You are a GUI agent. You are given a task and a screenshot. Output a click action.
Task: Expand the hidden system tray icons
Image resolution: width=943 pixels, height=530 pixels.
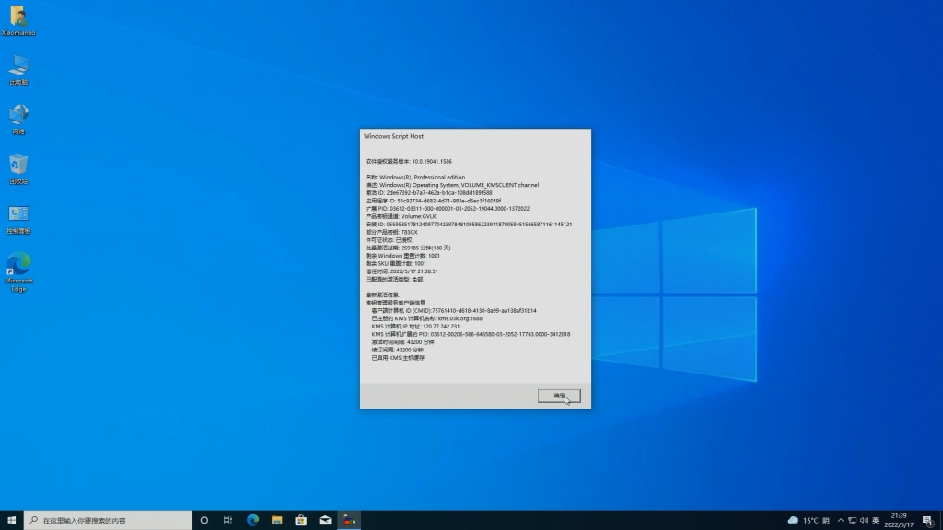(841, 521)
